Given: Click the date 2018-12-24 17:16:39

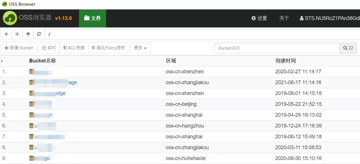Looking at the screenshot, I should 298,126.
